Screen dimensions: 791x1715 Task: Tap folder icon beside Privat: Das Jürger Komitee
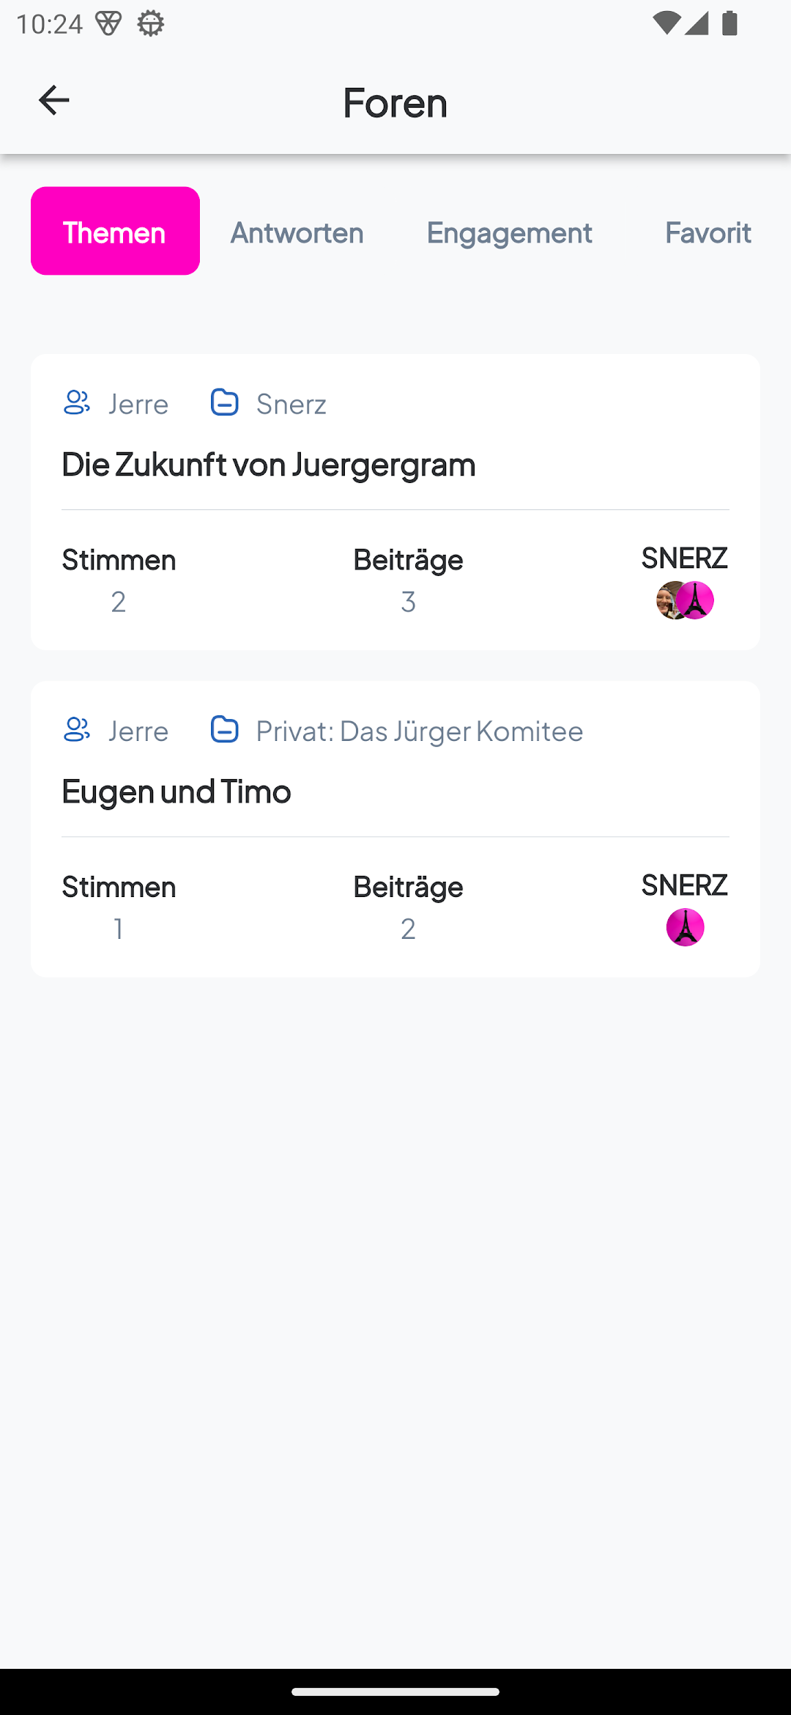tap(224, 729)
